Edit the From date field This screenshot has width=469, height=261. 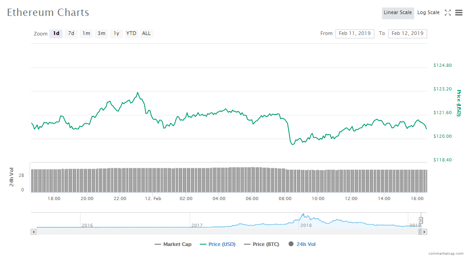click(x=355, y=34)
